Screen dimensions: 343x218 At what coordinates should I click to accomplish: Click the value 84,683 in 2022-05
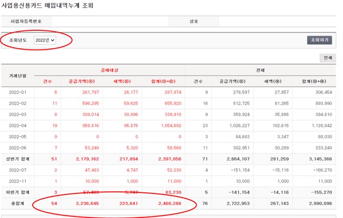[243, 136]
